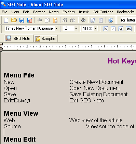Open the Folders menu
This screenshot has height=144, width=136.
pos(69,12)
